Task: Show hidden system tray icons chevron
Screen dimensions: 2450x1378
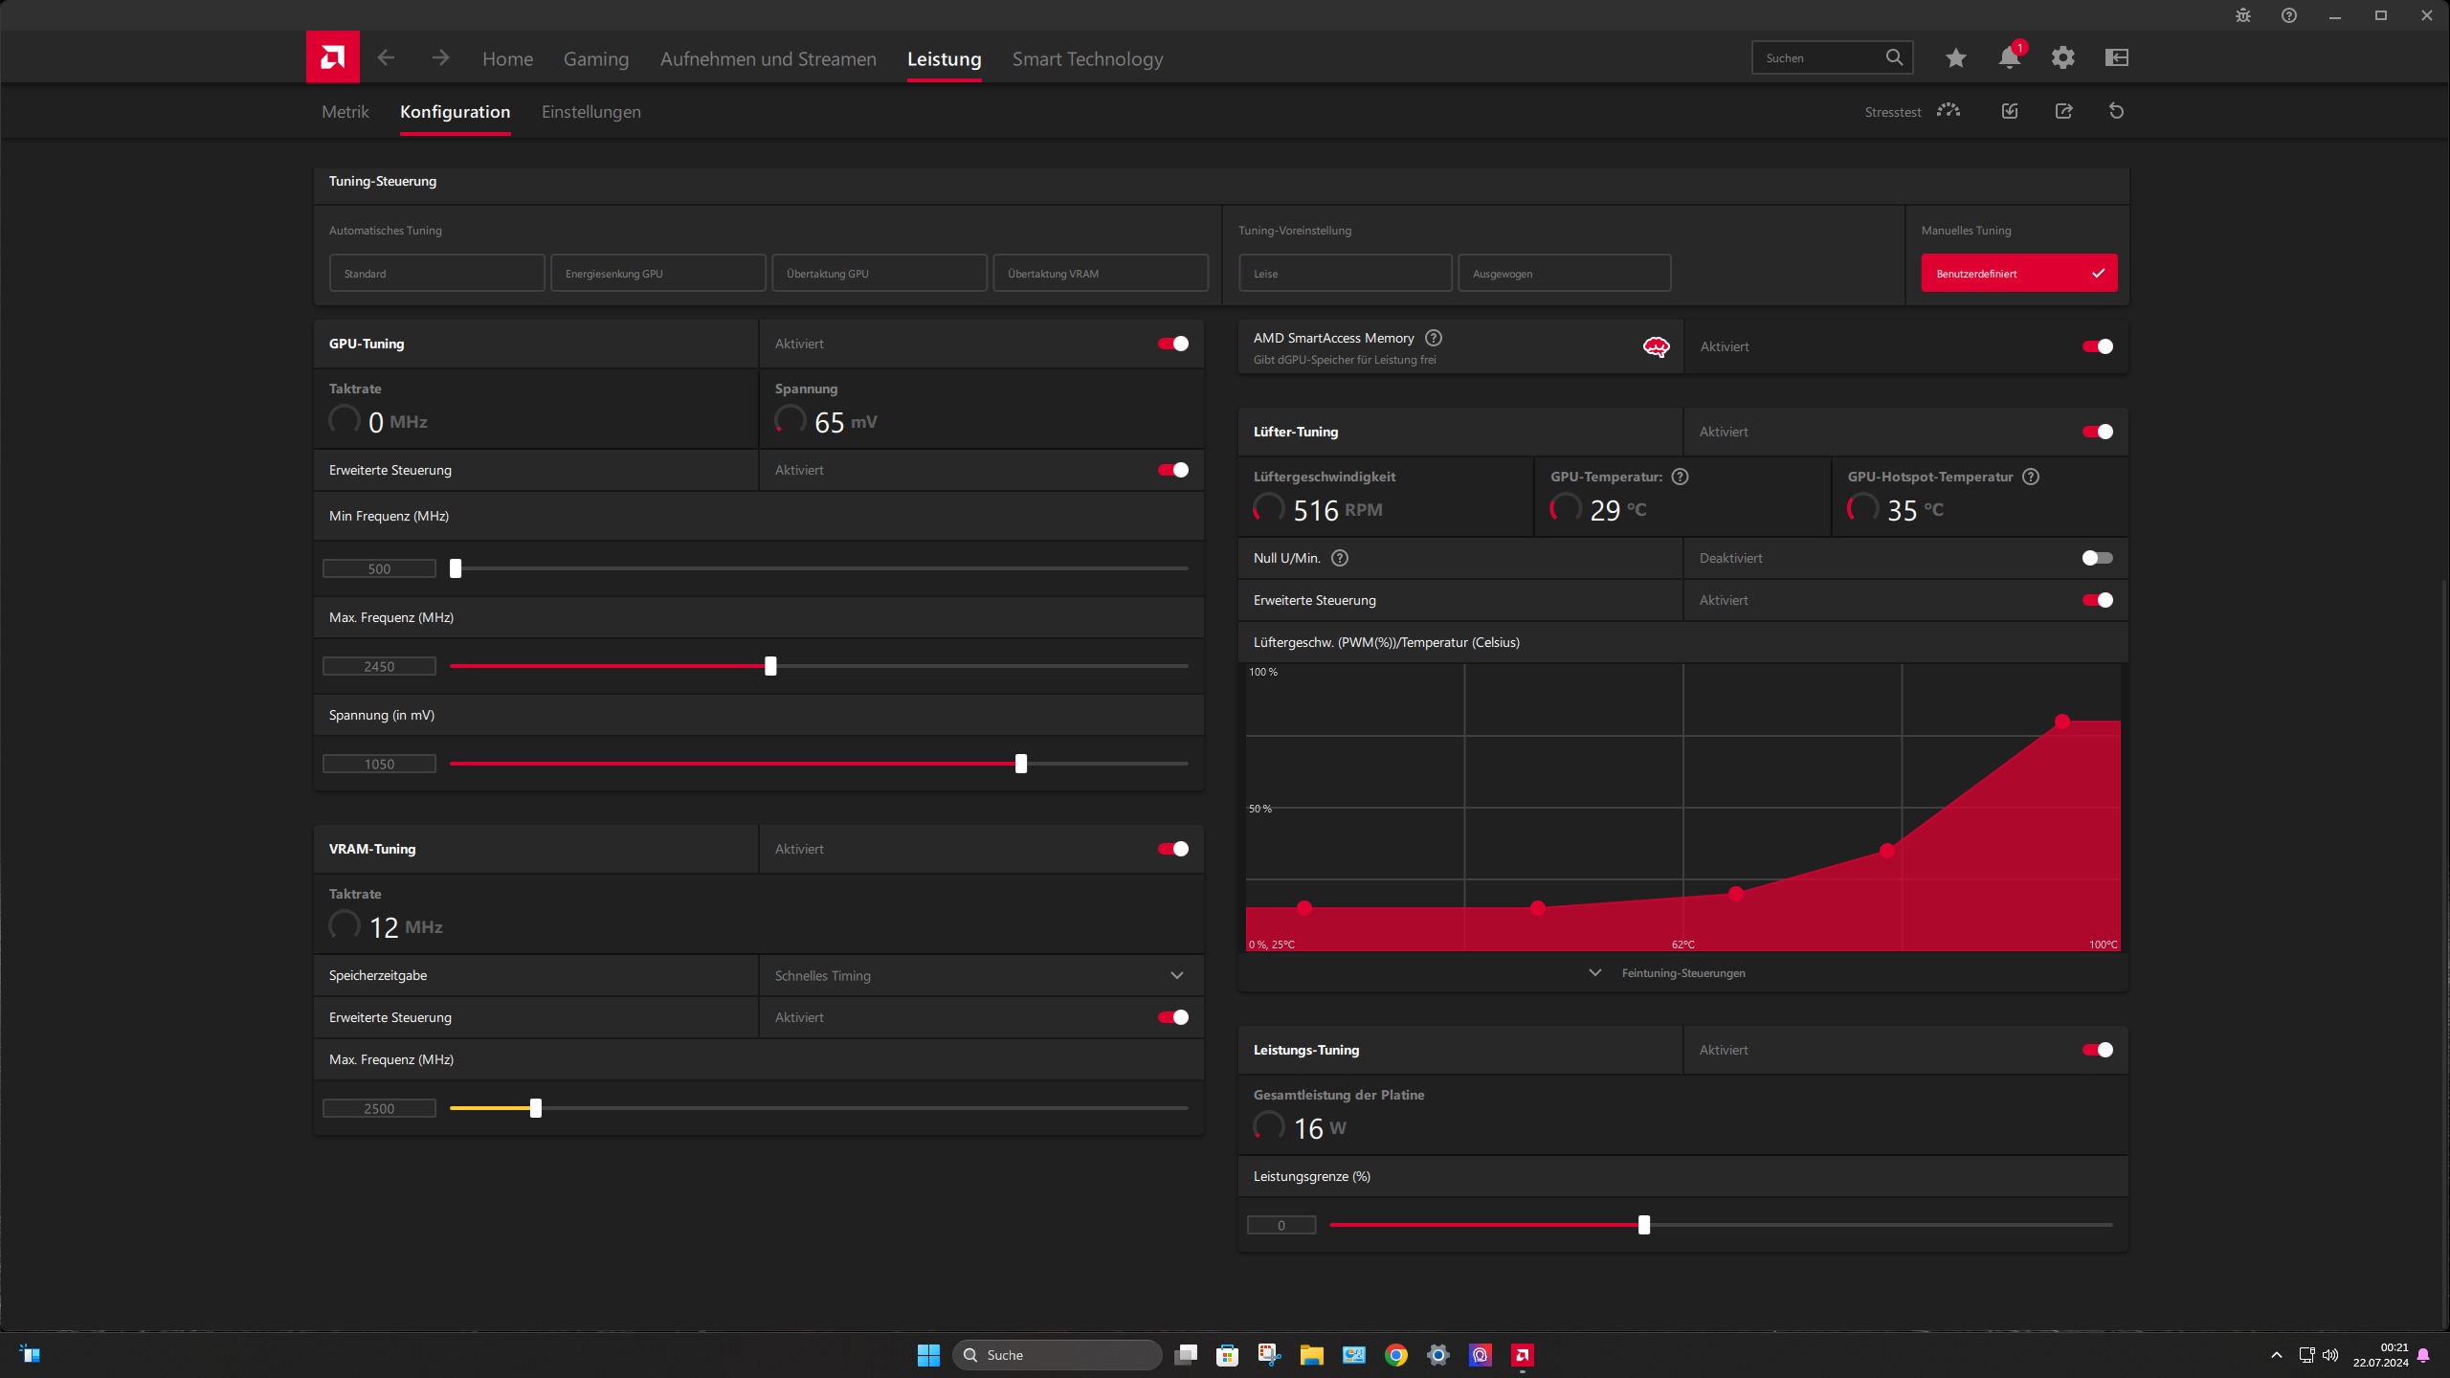Action: point(2276,1355)
